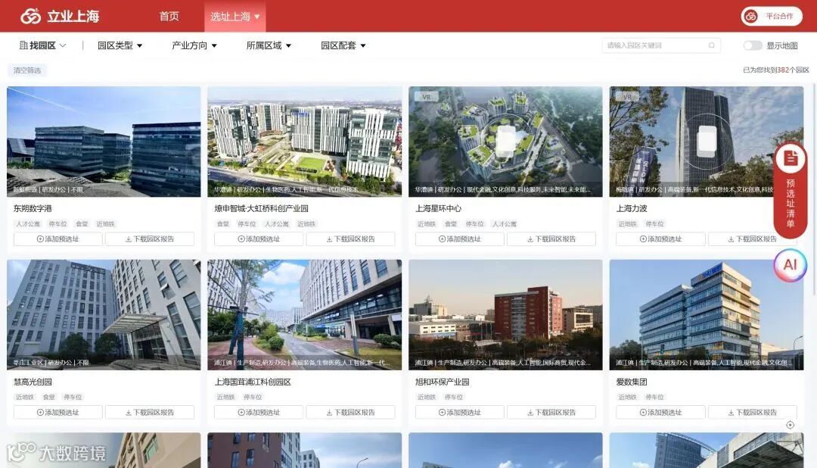Click the target icon below 爱数集团 card
This screenshot has width=817, height=468.
(x=790, y=425)
